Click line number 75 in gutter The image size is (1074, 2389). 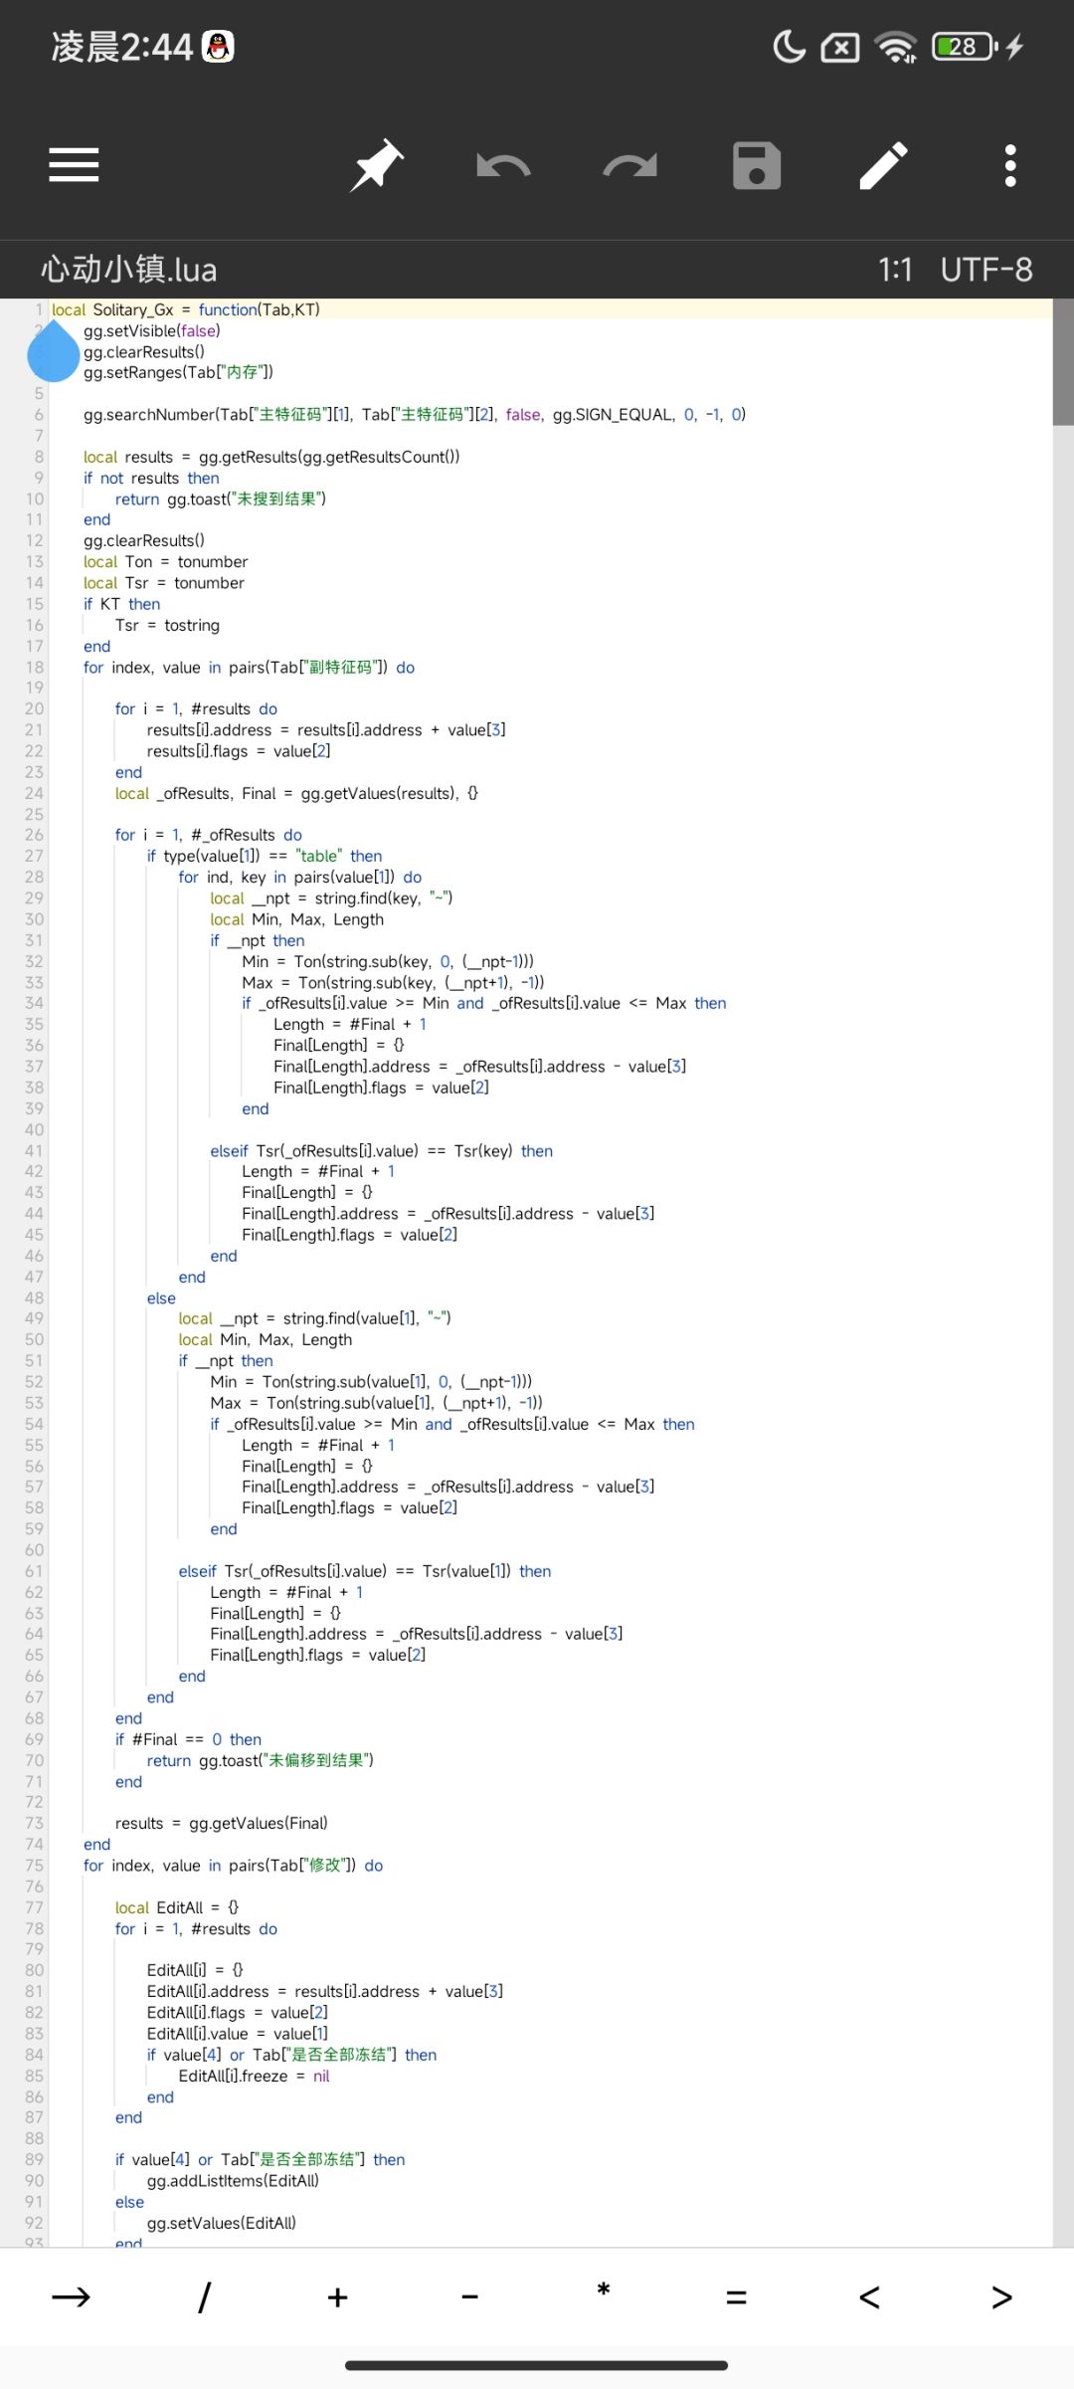35,1866
